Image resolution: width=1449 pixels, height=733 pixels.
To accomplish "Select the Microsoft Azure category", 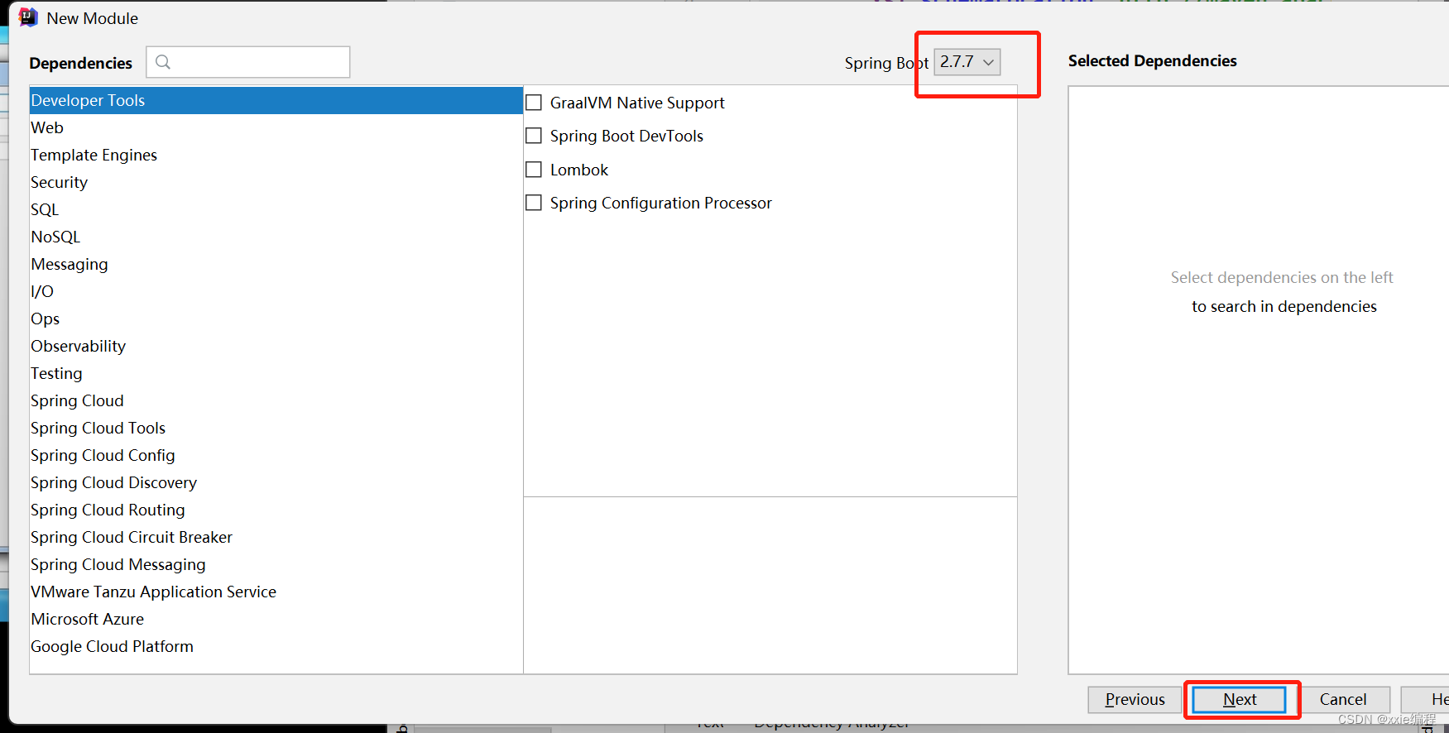I will coord(276,619).
